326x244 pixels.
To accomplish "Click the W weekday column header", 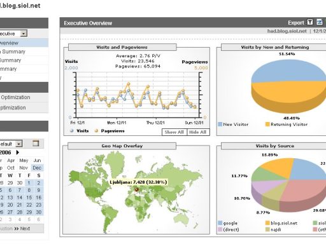I will [x=10, y=175].
